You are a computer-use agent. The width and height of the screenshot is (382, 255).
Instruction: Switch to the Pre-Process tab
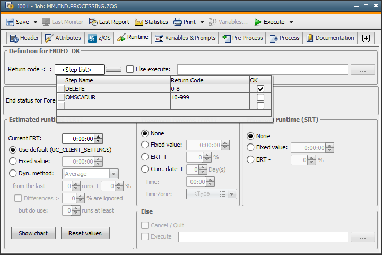click(x=242, y=38)
